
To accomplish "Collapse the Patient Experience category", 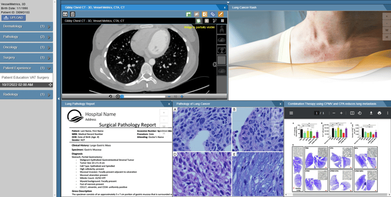I will point(26,68).
